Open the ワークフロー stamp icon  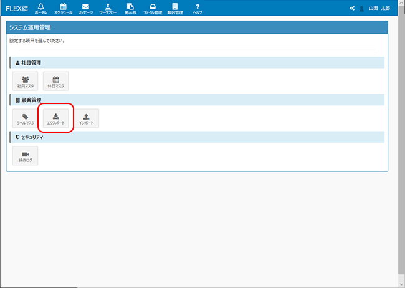point(108,9)
